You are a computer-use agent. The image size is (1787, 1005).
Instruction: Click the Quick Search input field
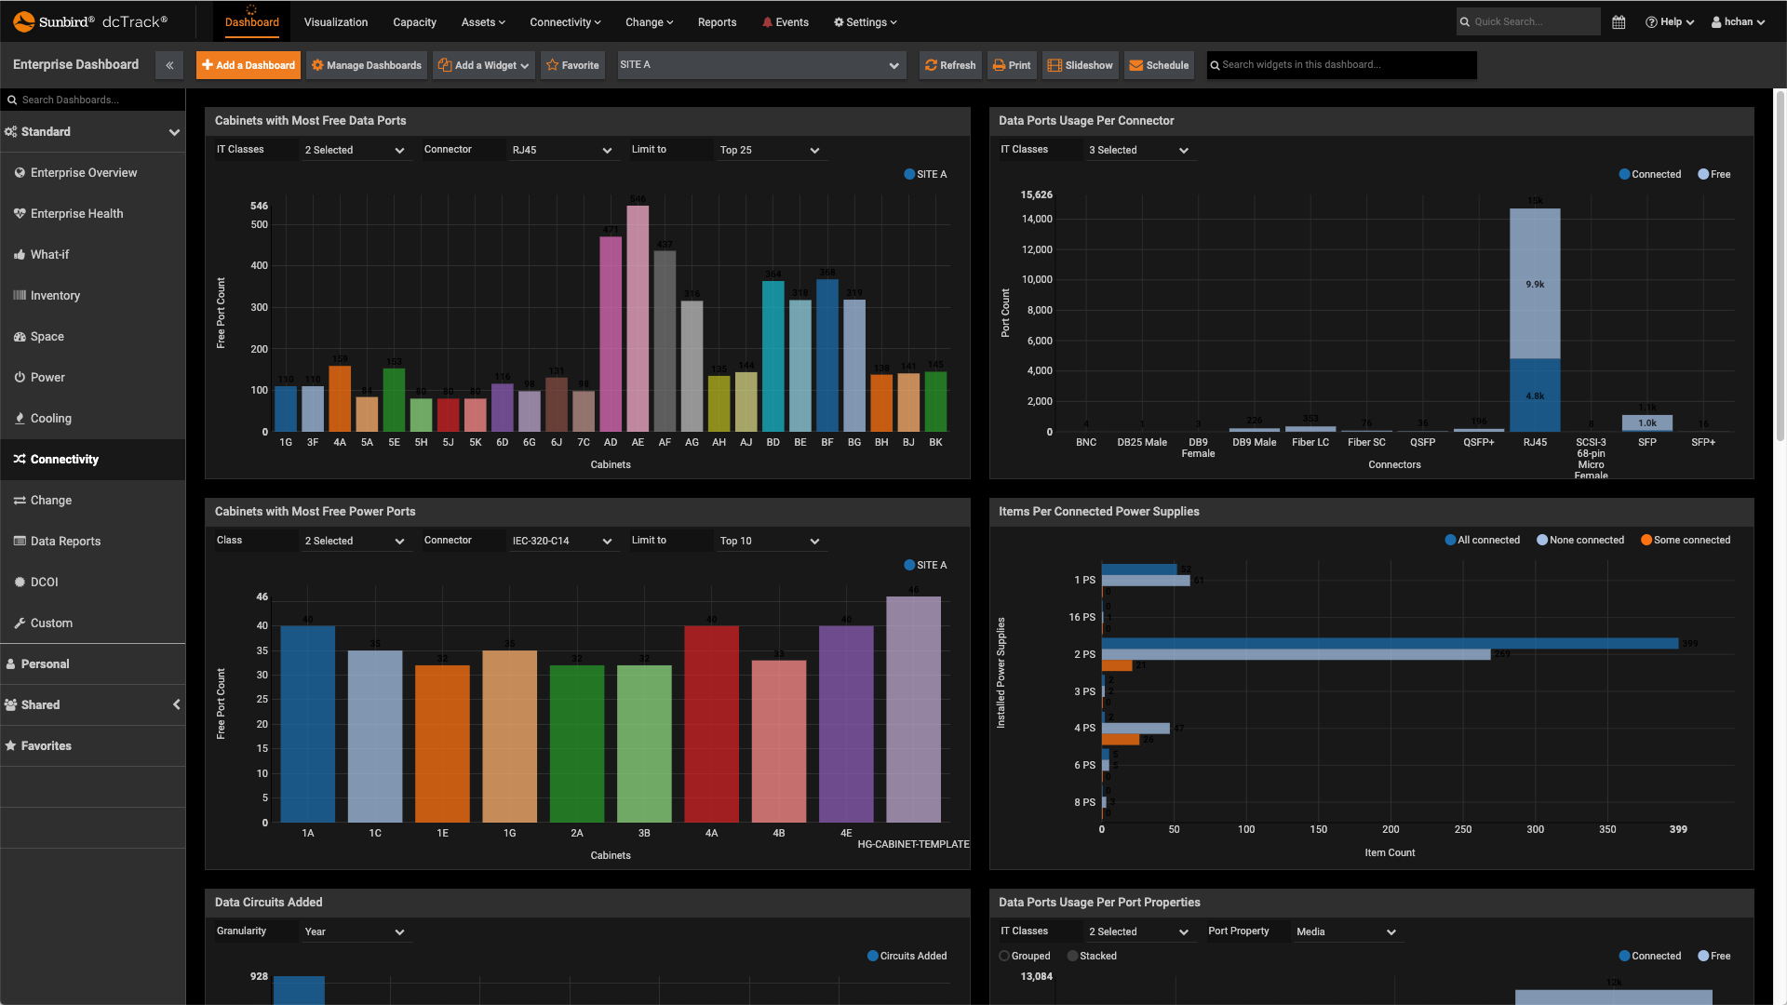coord(1526,20)
